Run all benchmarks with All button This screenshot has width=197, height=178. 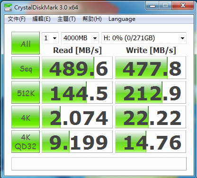[26, 43]
